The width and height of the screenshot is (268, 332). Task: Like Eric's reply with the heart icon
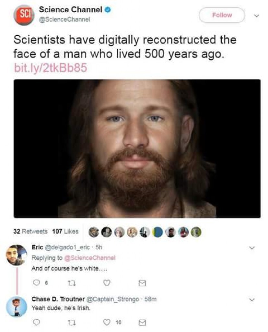pos(107,283)
